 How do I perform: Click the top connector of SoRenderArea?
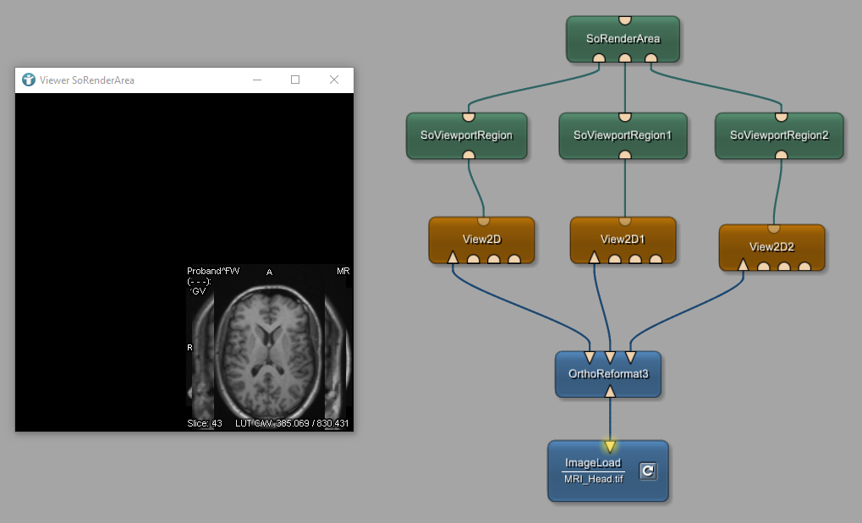(624, 19)
